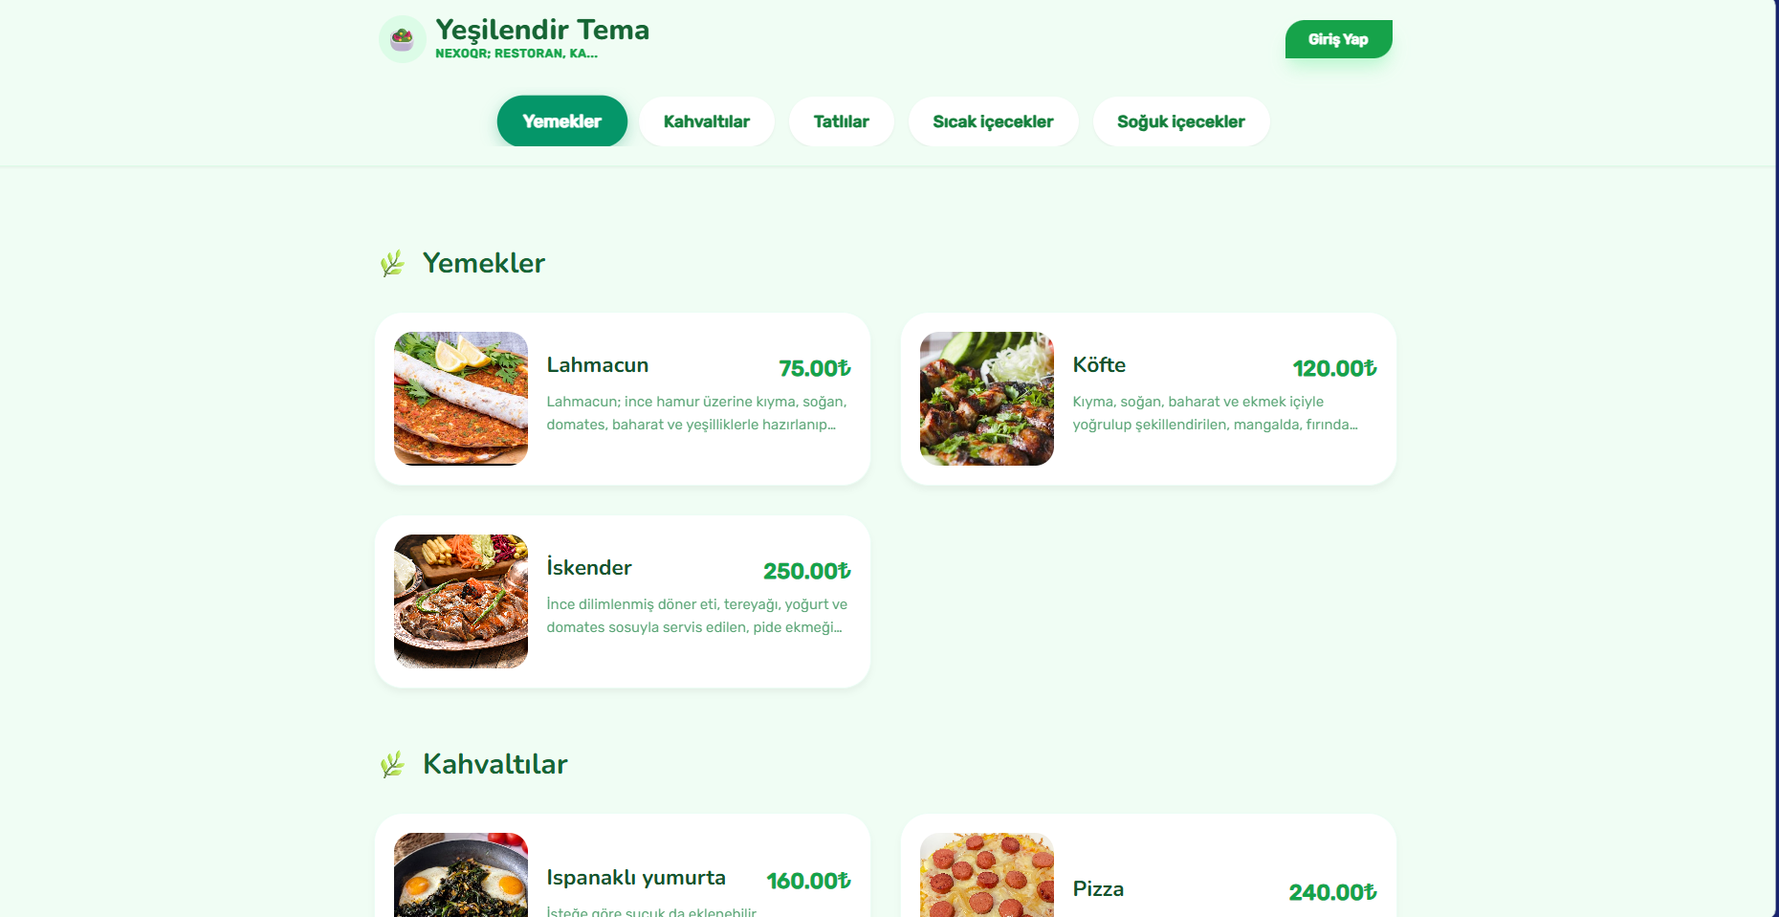1779x917 pixels.
Task: Click the Yeşilendir Tema site title
Action: click(542, 30)
